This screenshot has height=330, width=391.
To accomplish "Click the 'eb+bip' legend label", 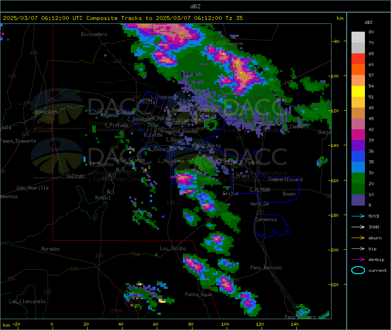I will [x=376, y=260].
